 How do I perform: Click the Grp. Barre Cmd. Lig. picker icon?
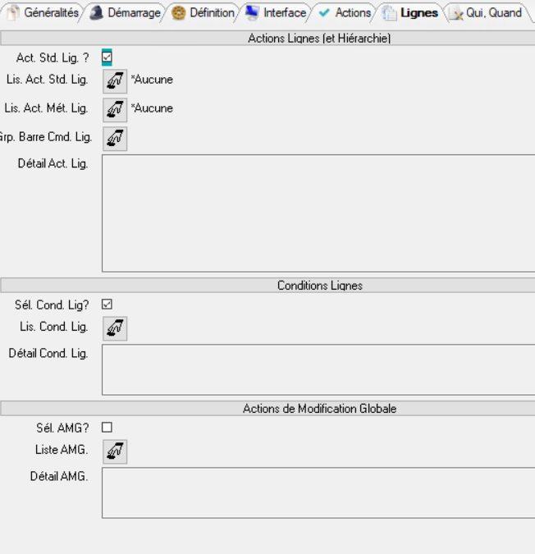(115, 138)
